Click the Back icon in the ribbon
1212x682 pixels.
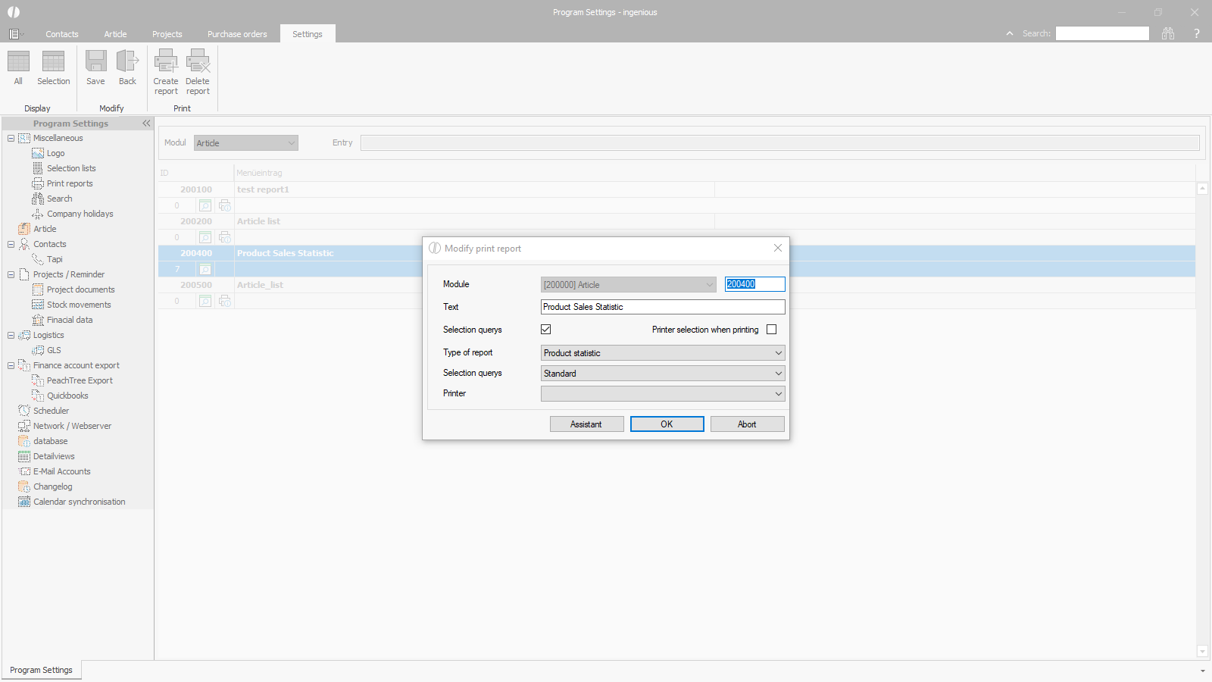pyautogui.click(x=127, y=62)
